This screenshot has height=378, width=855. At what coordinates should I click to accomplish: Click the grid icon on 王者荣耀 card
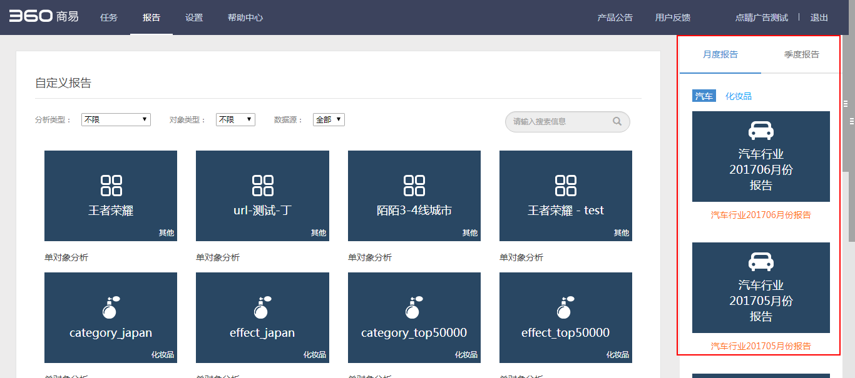[x=111, y=186]
